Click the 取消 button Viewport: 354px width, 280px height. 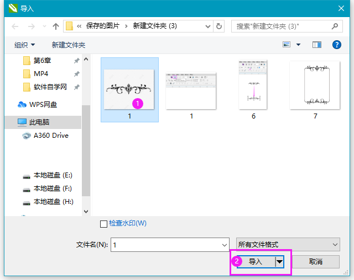316,261
